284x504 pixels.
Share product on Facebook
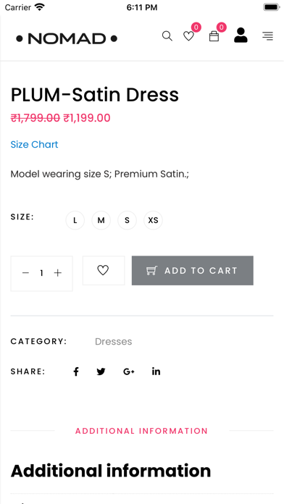[x=76, y=371]
